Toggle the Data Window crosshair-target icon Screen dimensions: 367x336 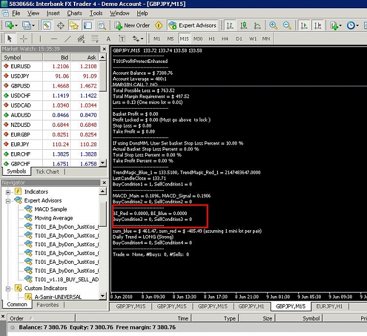(60, 25)
